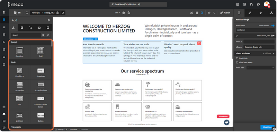Screen dimensions: 277x132
Task: Open the xxxl breakpoint dropdown
Action: 118,13
